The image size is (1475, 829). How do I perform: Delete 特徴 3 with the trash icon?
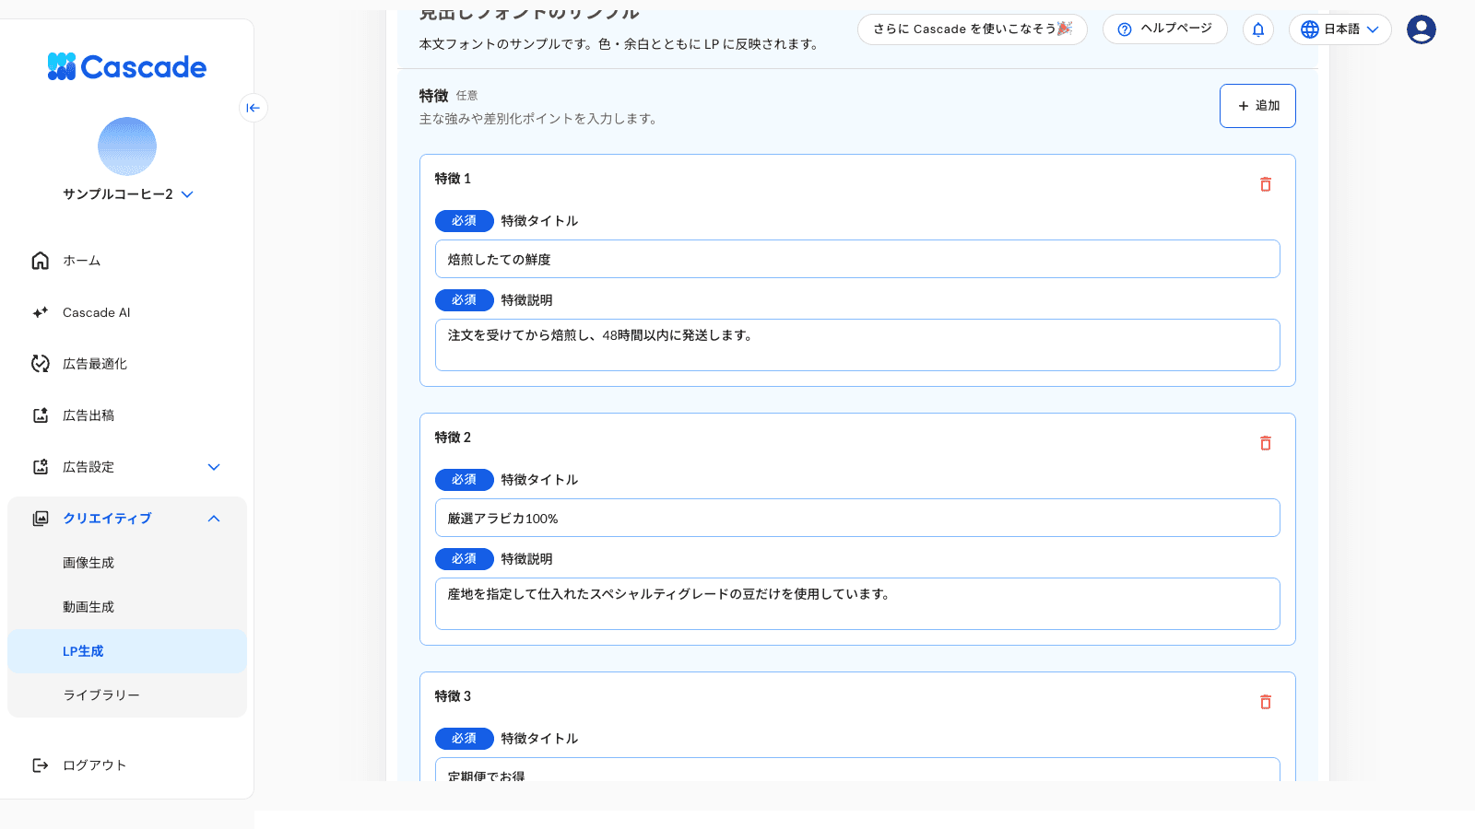[1266, 702]
